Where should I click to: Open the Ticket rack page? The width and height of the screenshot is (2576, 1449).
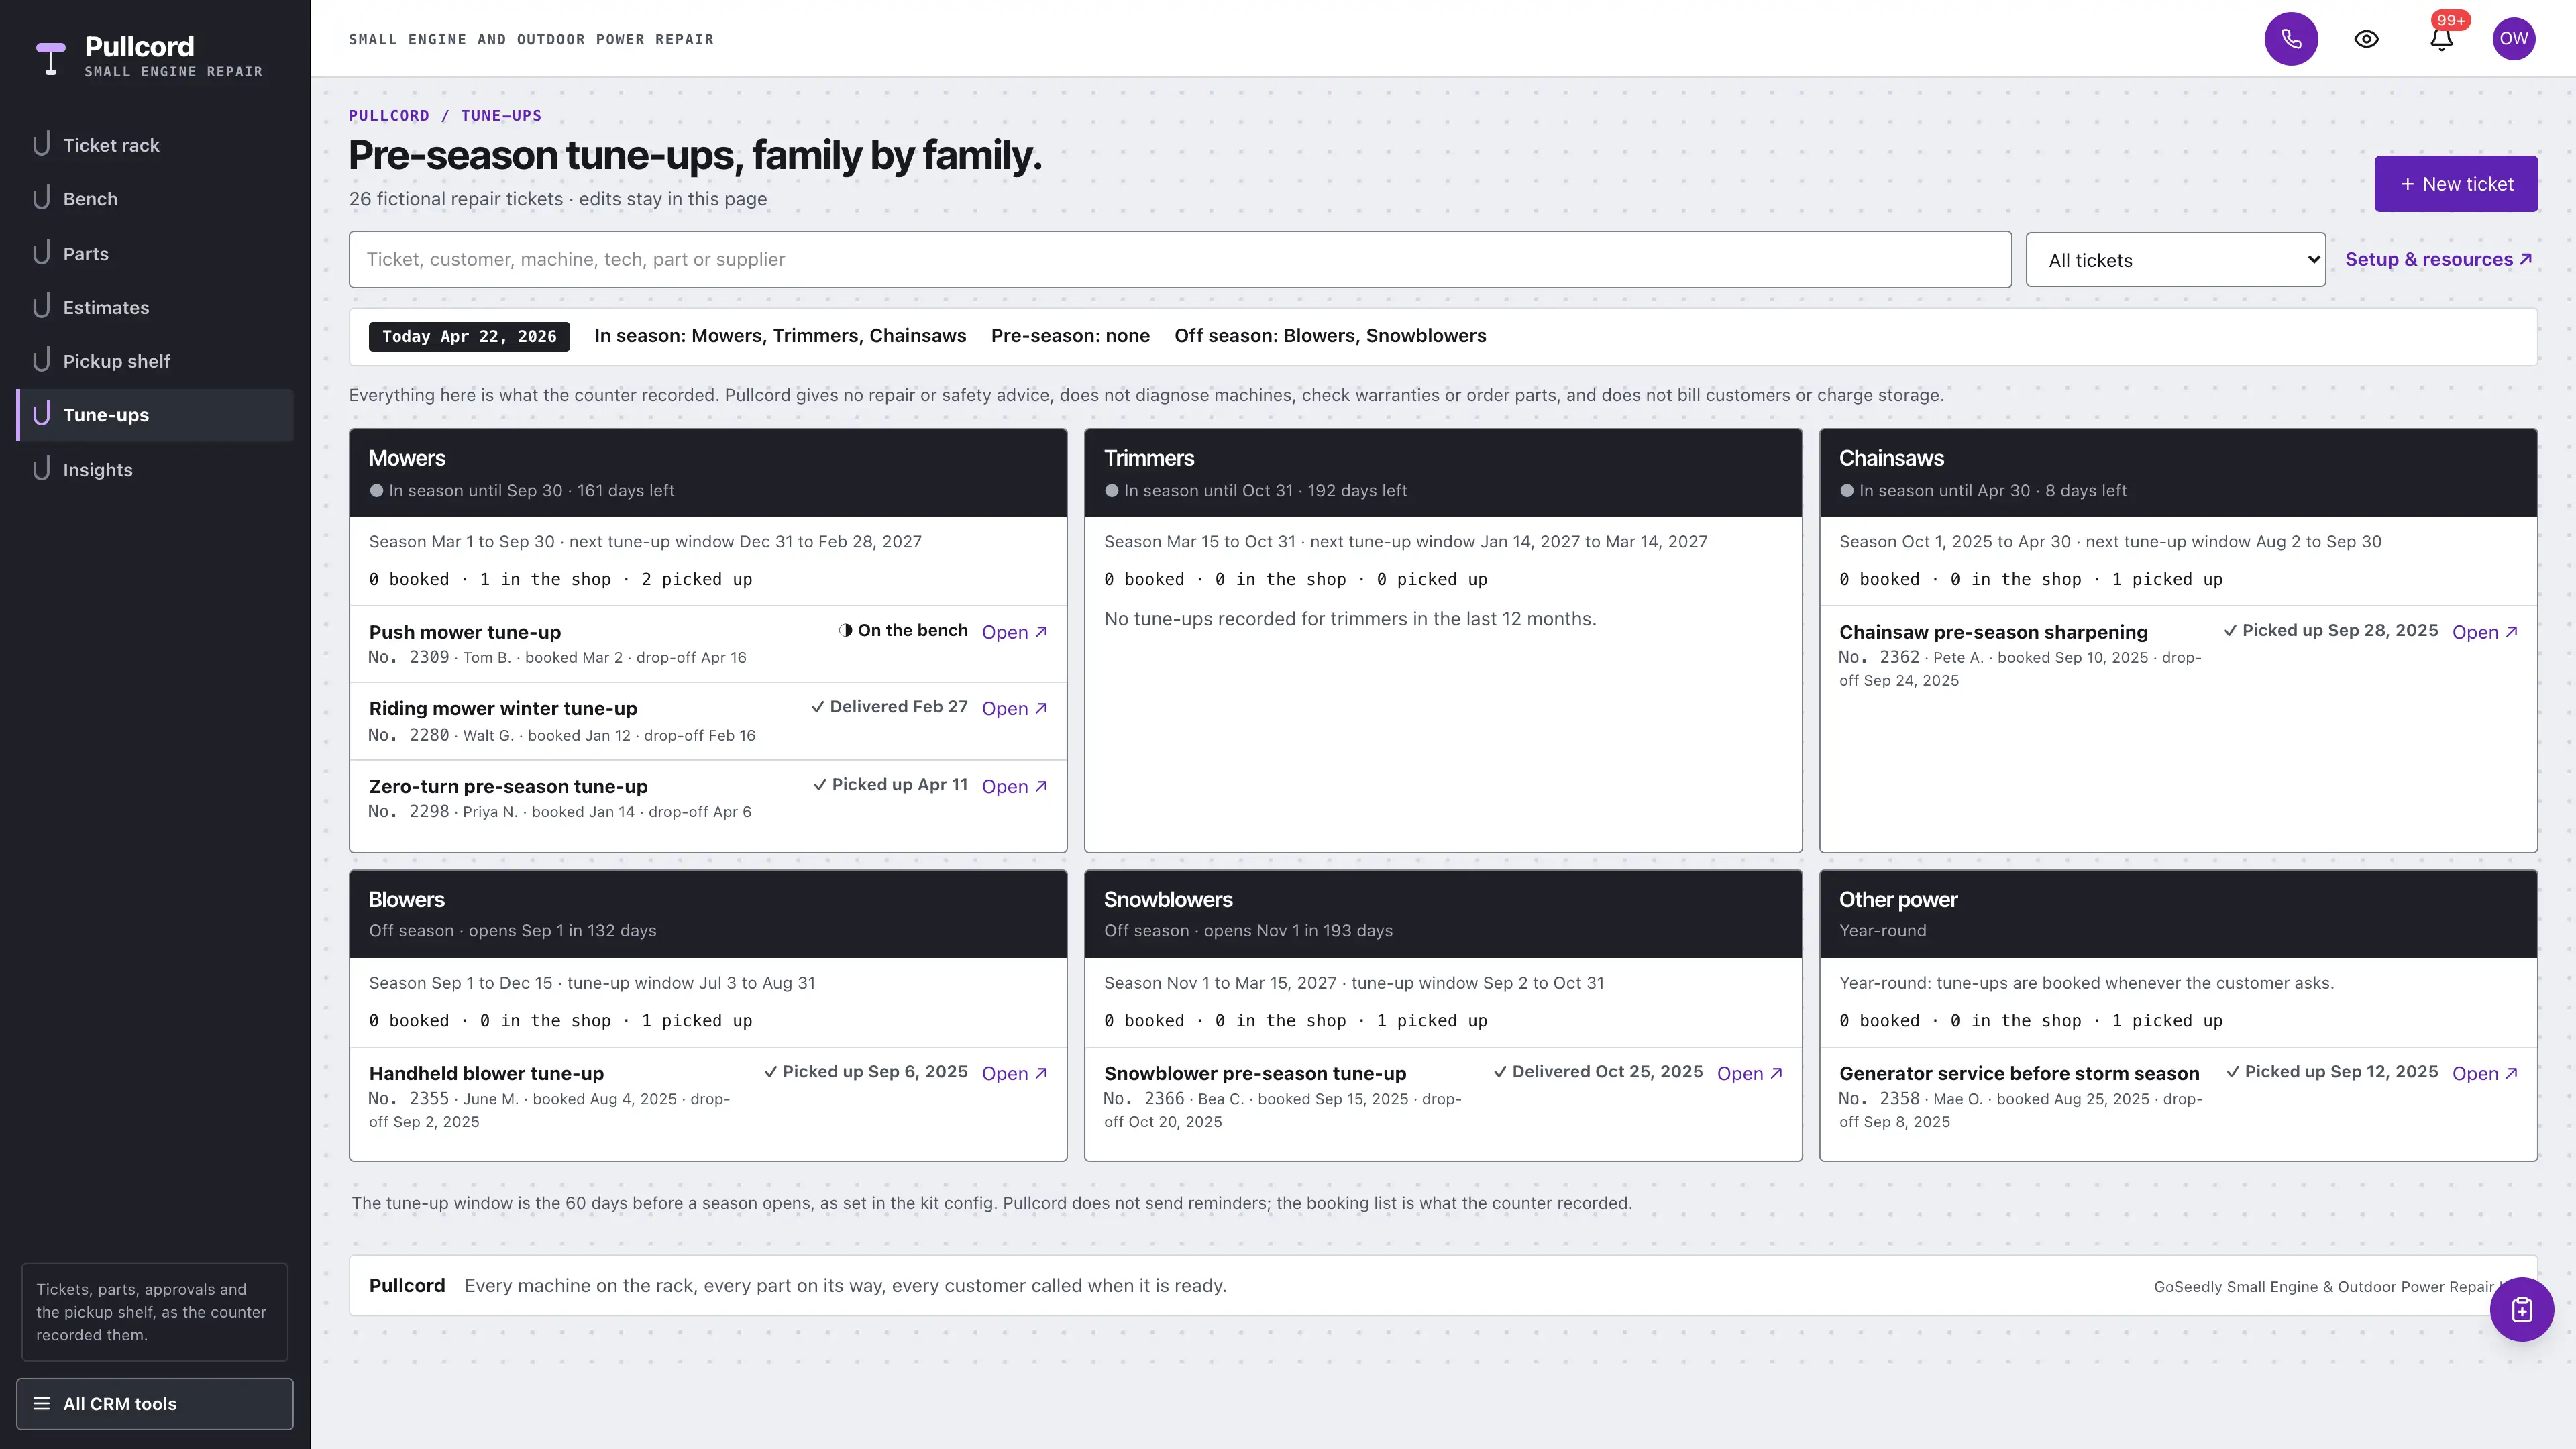[155, 145]
